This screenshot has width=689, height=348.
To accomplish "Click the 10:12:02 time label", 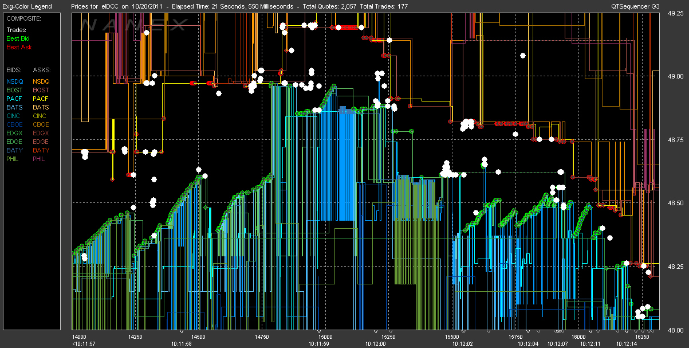I will tap(463, 344).
